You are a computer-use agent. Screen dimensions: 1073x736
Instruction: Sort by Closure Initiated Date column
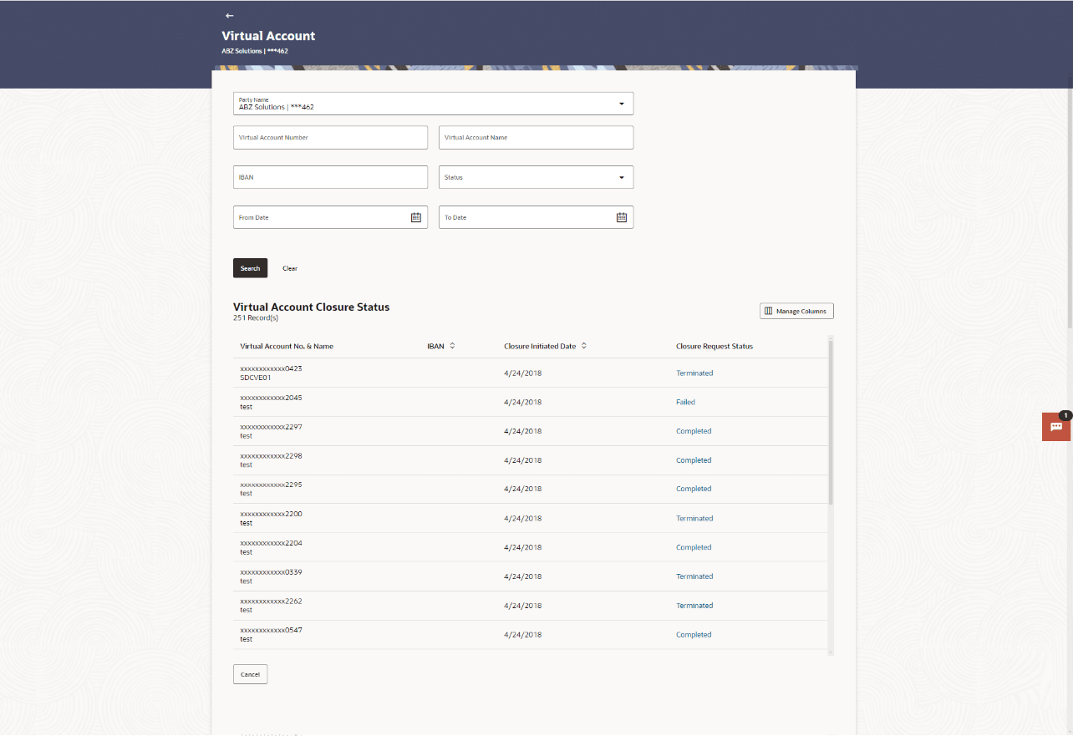coord(582,345)
